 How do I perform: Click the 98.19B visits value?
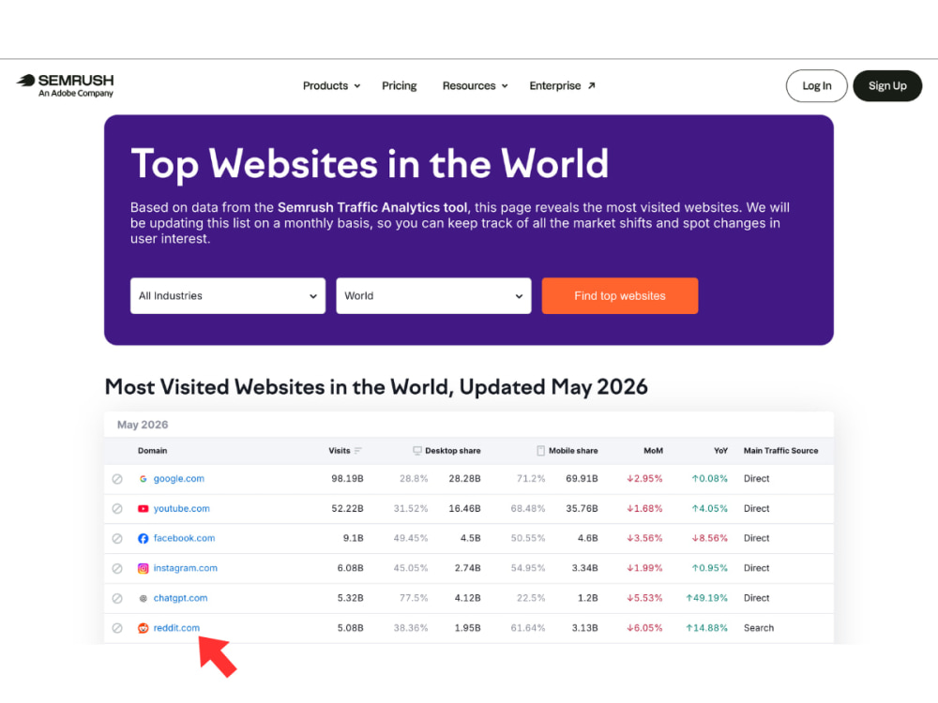pos(348,479)
